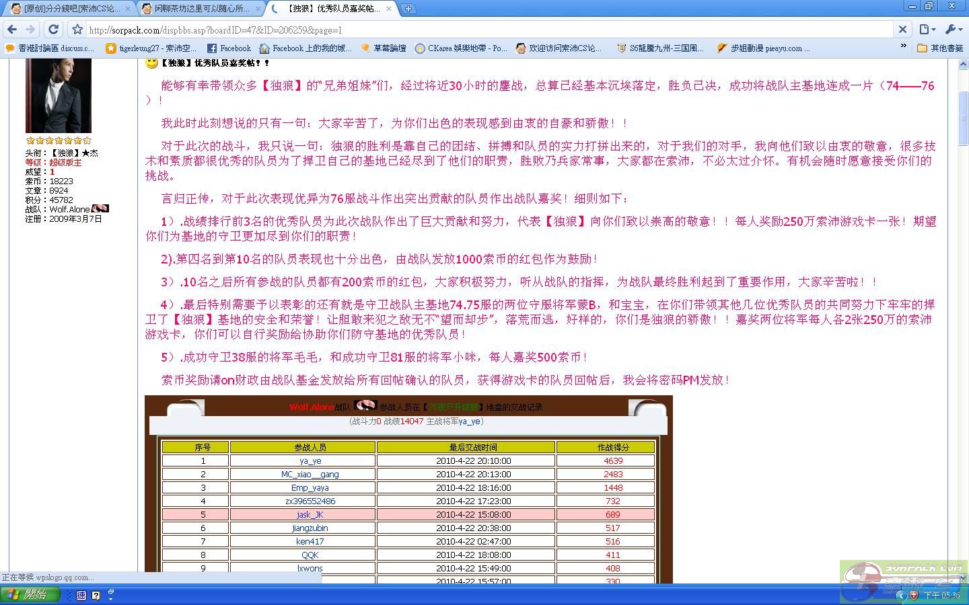
Task: Bookmark this page with the star icon
Action: (x=77, y=30)
